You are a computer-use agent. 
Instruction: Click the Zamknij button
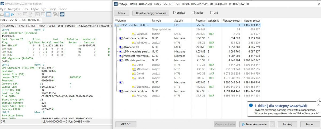pos(288,124)
